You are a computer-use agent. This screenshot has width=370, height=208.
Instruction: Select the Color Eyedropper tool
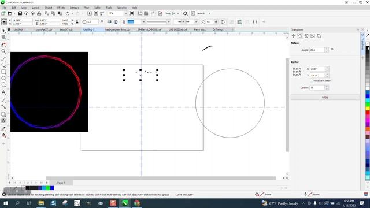tap(3, 129)
